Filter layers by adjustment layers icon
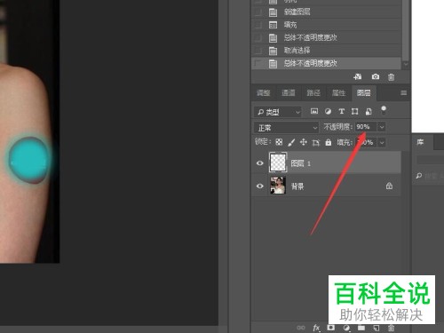 pos(328,111)
